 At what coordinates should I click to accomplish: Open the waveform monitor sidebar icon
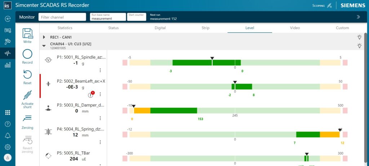coord(8,53)
